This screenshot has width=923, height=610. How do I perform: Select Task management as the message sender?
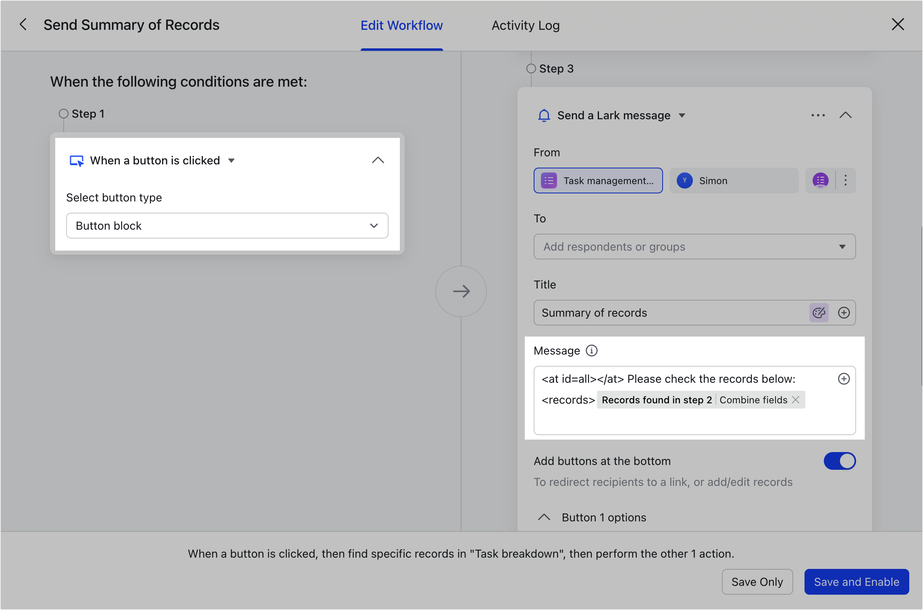point(598,181)
